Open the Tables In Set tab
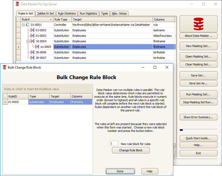Viewport: 222px width, 176px height. [x=46, y=13]
